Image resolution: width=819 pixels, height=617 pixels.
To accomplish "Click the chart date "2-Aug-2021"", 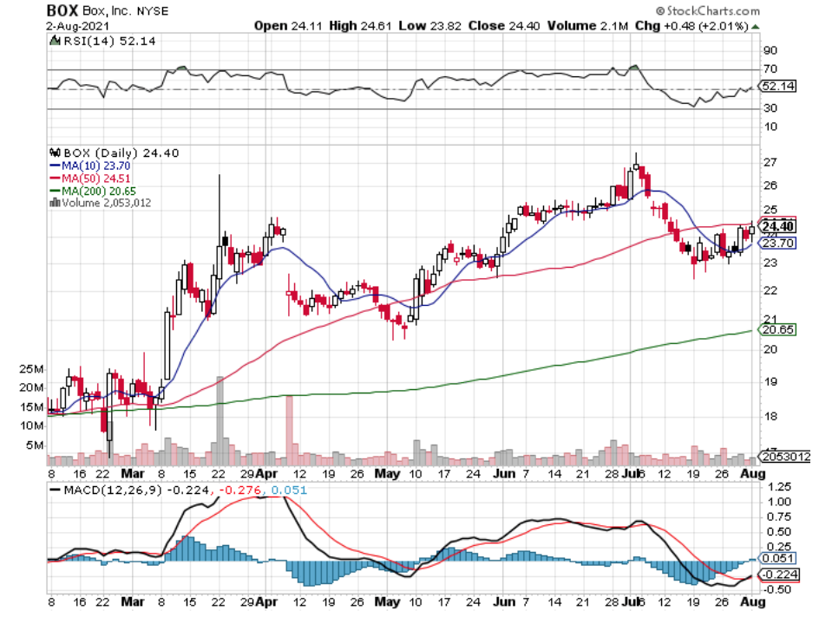I will pyautogui.click(x=77, y=26).
